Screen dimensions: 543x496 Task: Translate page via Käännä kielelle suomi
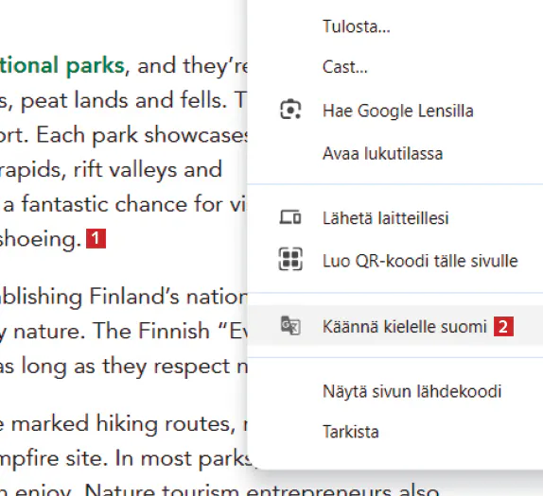(394, 326)
